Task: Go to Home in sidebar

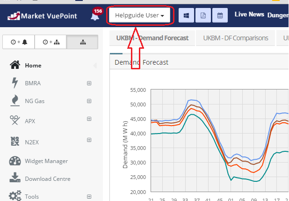Action: coord(33,66)
